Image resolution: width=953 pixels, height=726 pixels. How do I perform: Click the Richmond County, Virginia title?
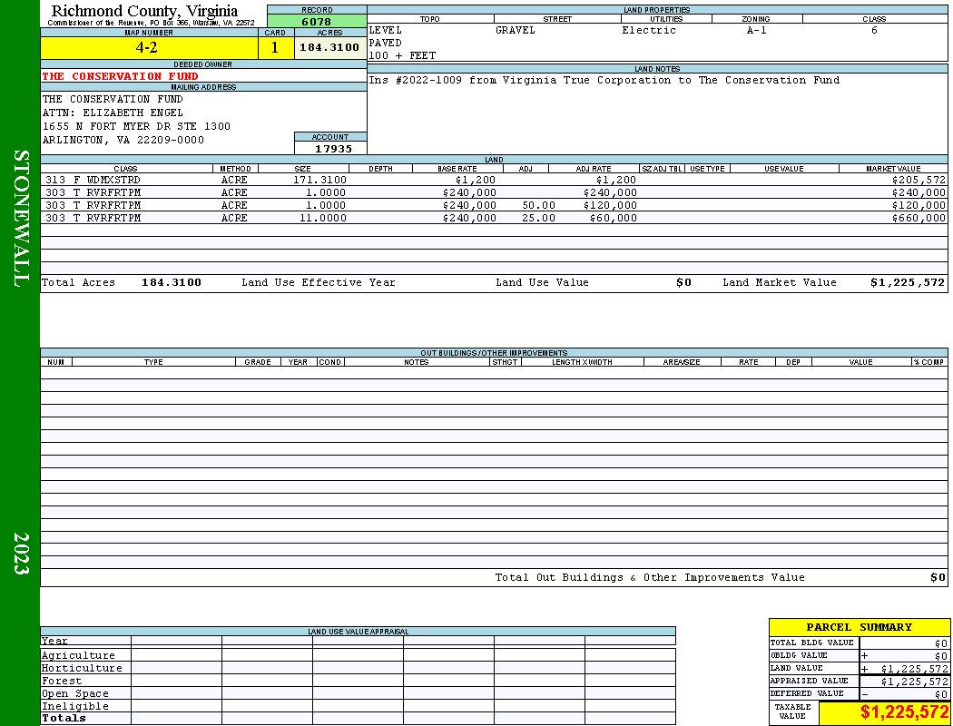click(144, 11)
